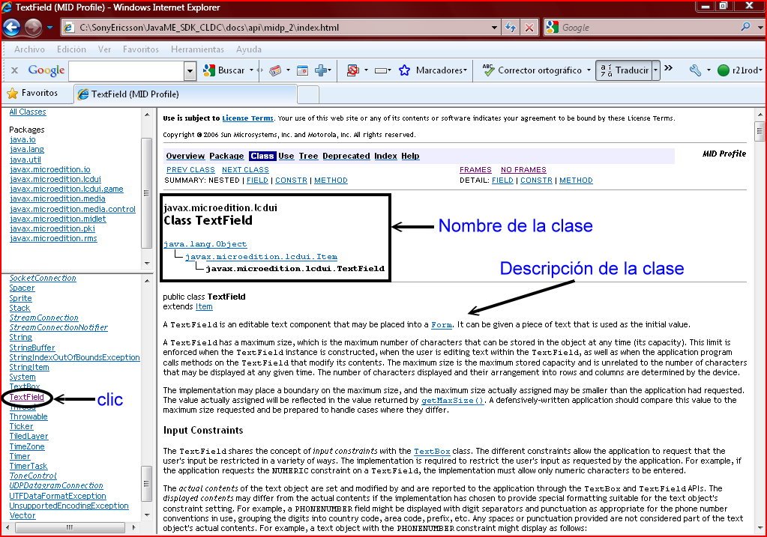Open recent pages dropdown beside Forward button
The image size is (767, 537).
pyautogui.click(x=50, y=28)
